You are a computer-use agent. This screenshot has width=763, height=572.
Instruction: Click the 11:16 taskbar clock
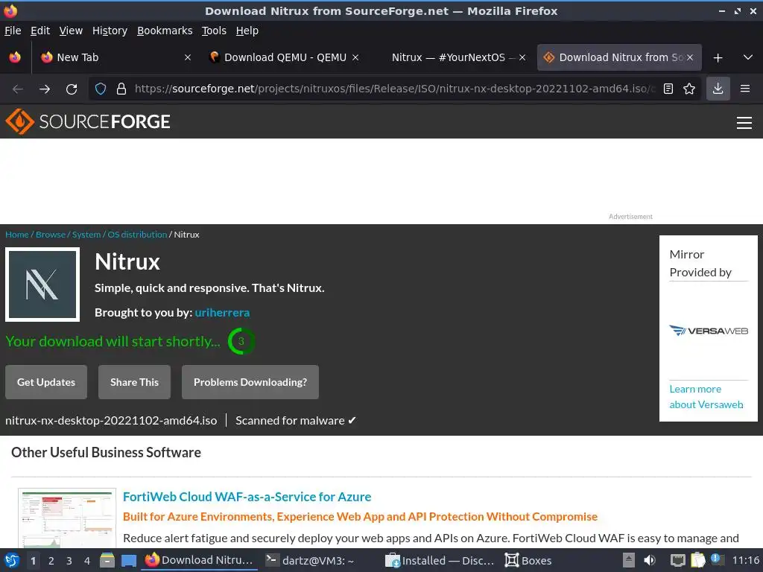pyautogui.click(x=745, y=560)
